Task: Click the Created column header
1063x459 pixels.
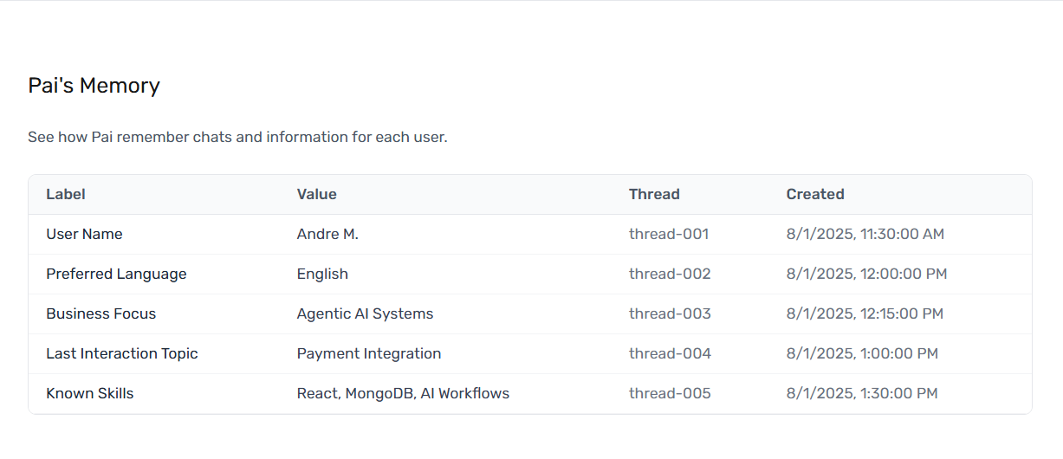Action: [x=815, y=194]
